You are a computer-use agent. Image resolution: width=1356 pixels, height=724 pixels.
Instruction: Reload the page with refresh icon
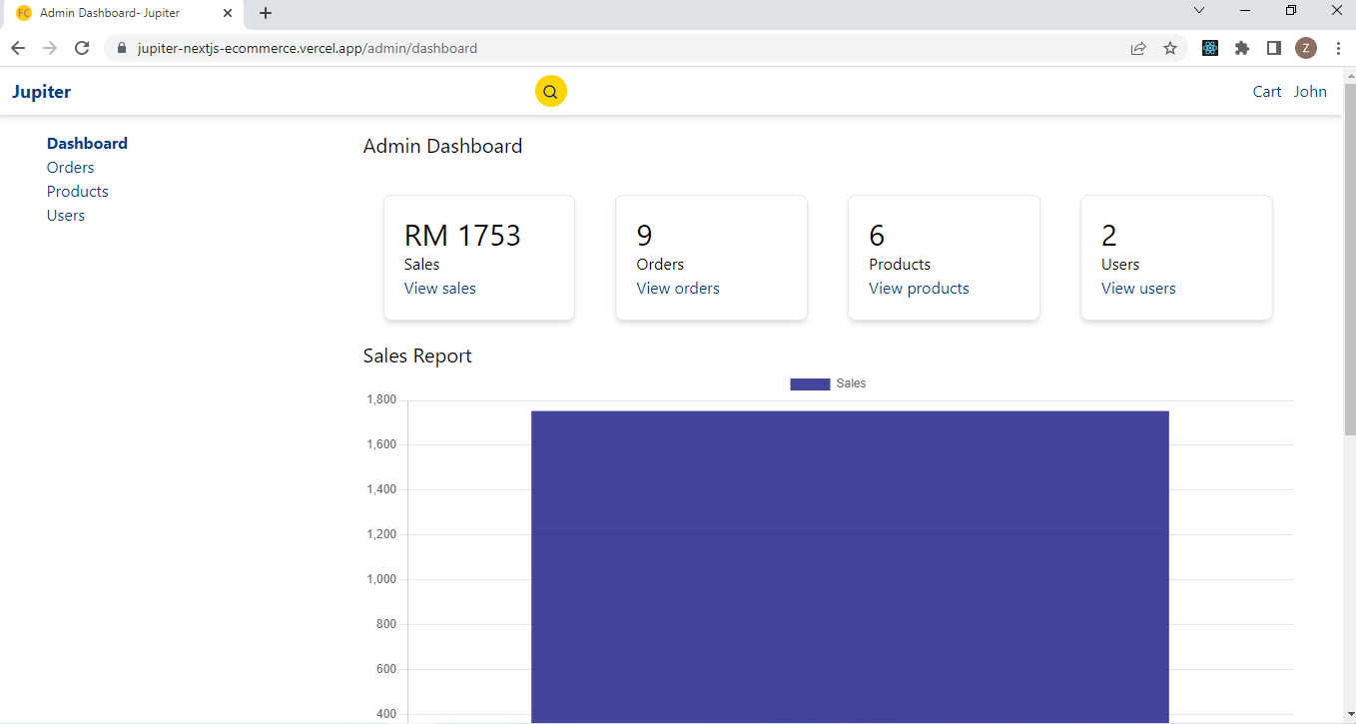coord(82,48)
